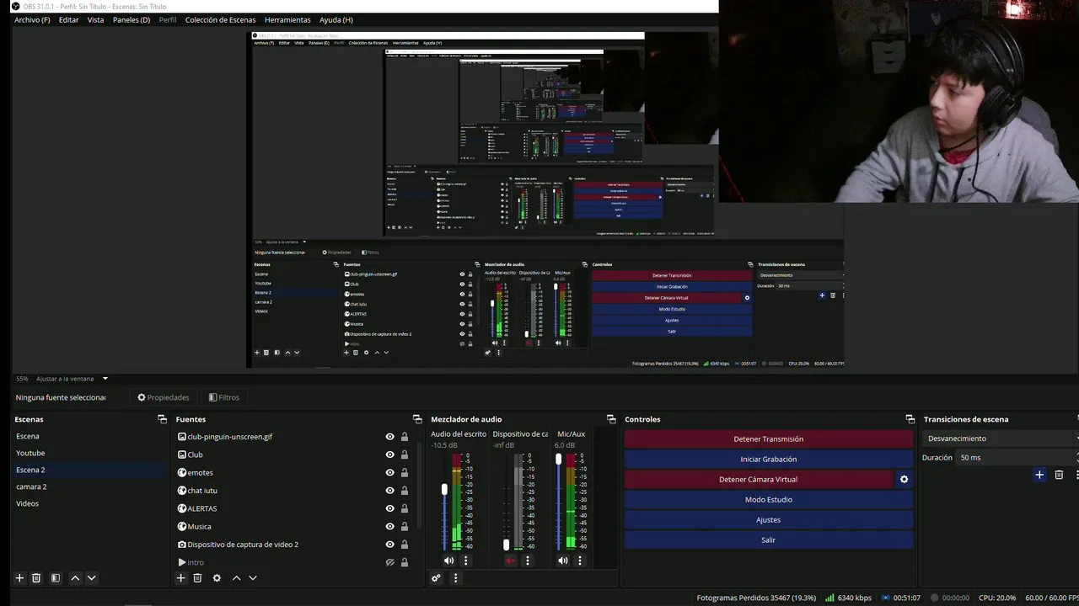
Task: Open the Editar menu
Action: click(68, 19)
